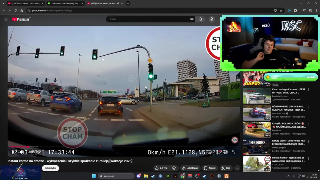
Task: Open the media control playlist icon
Action: point(304,10)
